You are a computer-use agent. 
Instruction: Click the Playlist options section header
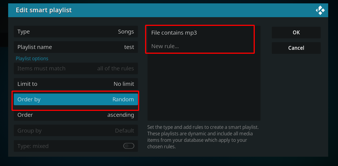pyautogui.click(x=32, y=59)
